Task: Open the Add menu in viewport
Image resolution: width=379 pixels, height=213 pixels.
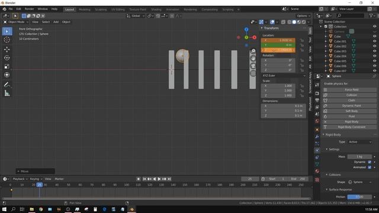Action: 56,22
